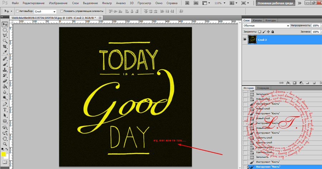Expand more workspaces with double arrow

(x=299, y=3)
